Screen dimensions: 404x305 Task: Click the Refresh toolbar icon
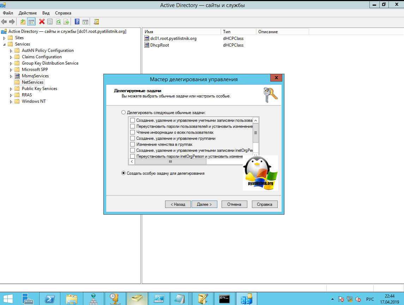coord(58,22)
